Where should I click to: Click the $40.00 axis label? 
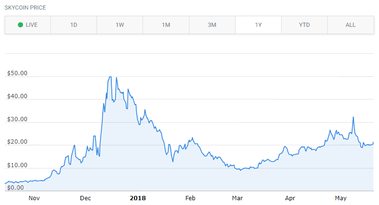coord(17,96)
